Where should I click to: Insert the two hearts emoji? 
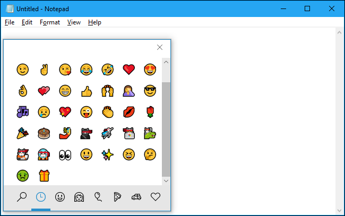pyautogui.click(x=44, y=91)
